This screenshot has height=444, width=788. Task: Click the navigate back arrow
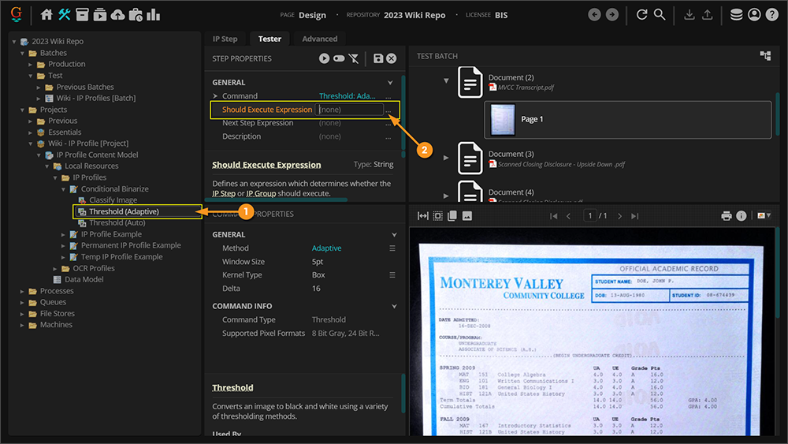coord(594,14)
